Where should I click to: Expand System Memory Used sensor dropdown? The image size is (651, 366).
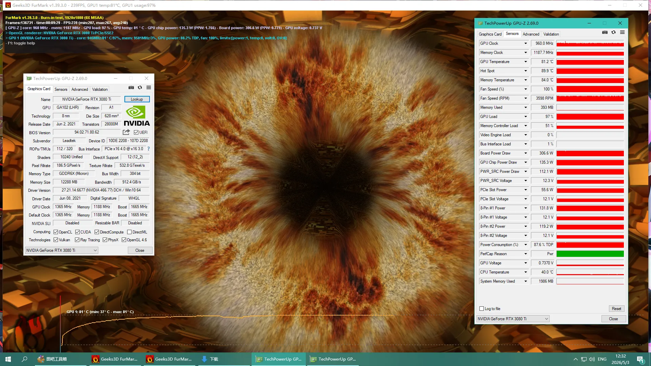click(526, 281)
